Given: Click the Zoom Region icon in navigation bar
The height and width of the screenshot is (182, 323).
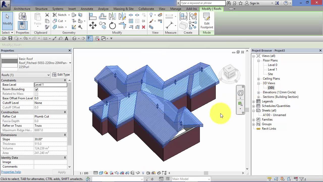Looking at the screenshot, I should [x=240, y=104].
